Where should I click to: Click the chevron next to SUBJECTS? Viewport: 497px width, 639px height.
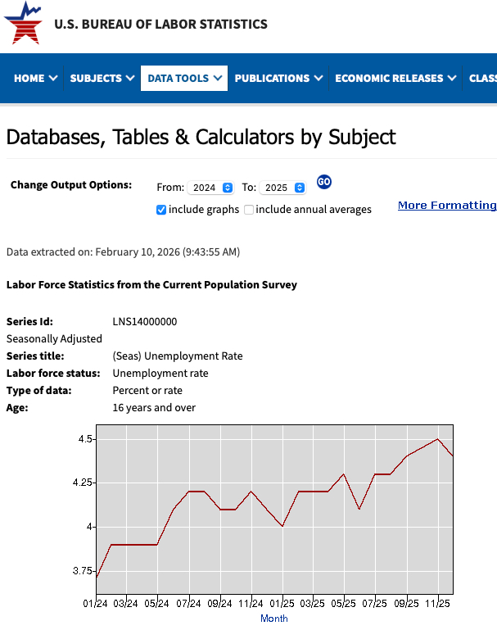(129, 79)
